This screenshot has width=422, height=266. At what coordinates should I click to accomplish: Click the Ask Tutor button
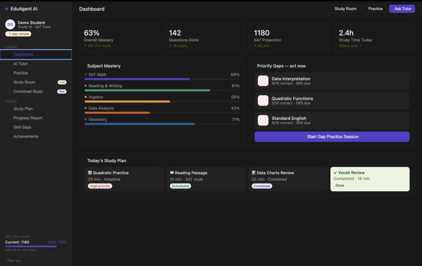[402, 9]
